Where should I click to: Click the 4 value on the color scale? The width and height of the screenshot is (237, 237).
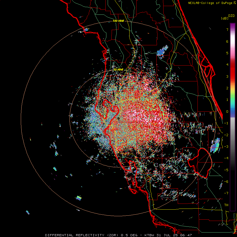227,65
